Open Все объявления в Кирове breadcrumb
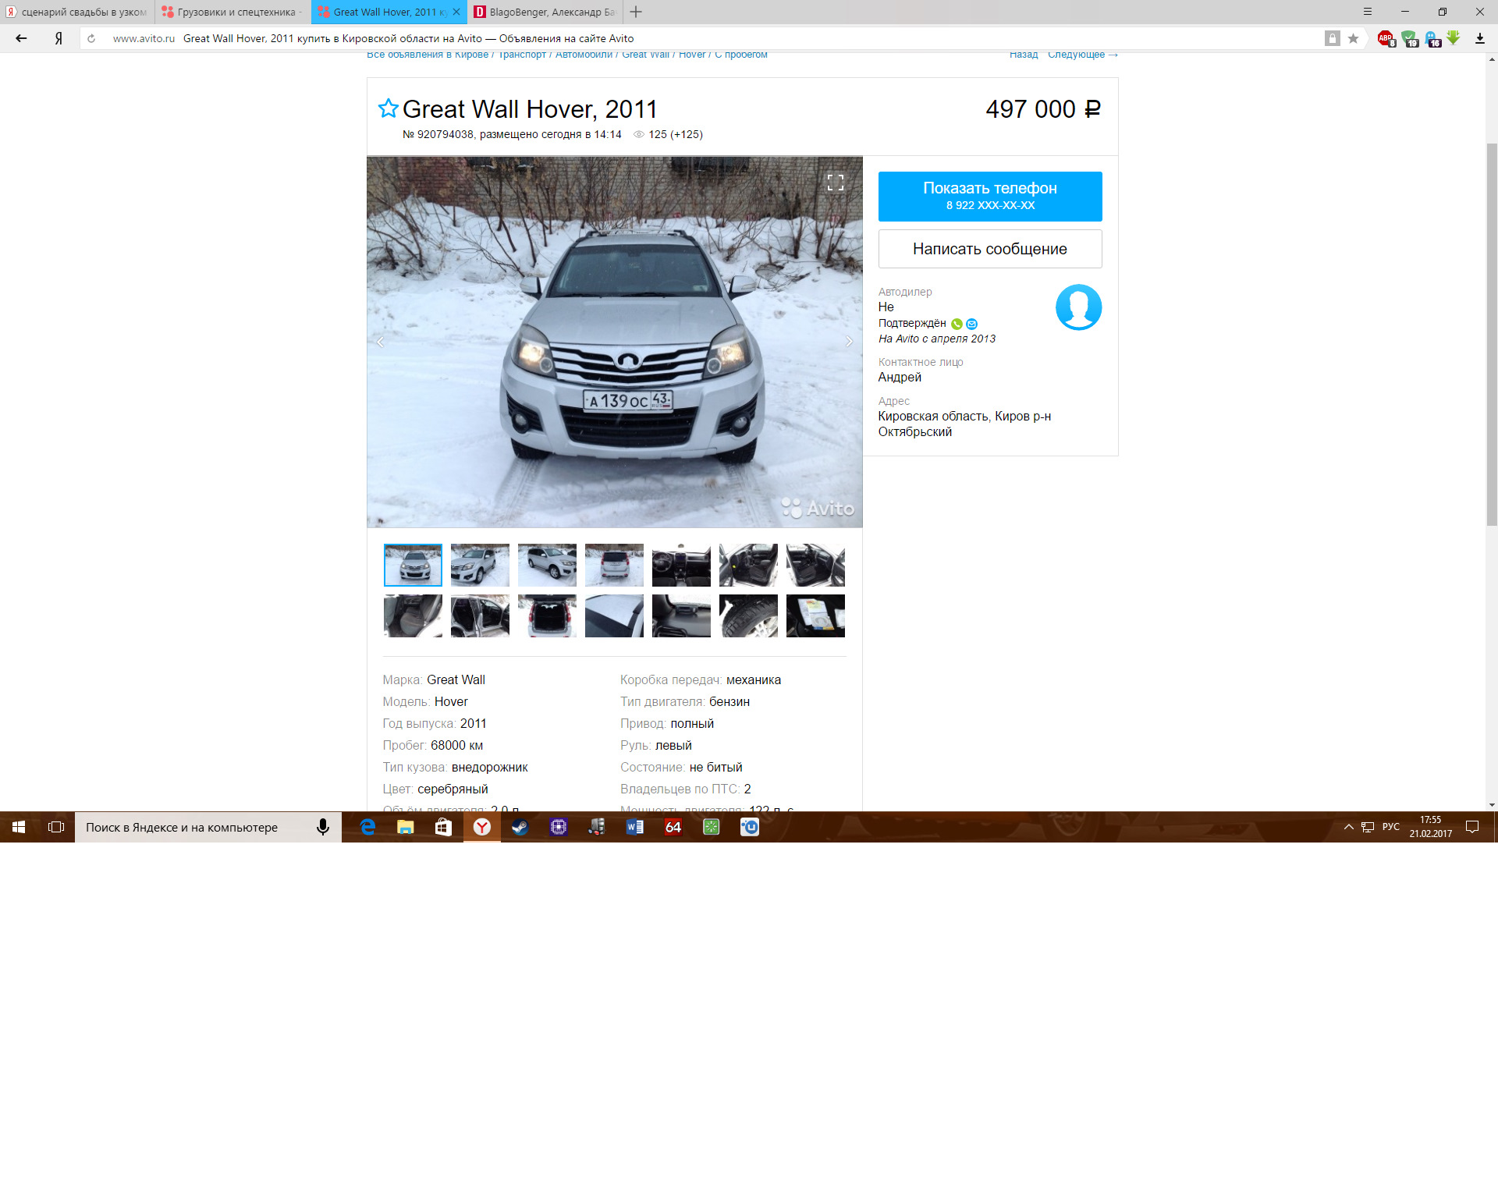The height and width of the screenshot is (1192, 1498). (x=428, y=55)
